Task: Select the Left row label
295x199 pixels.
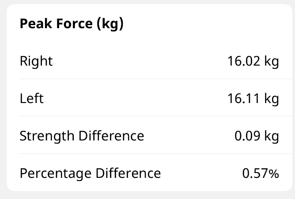Action: tap(32, 98)
